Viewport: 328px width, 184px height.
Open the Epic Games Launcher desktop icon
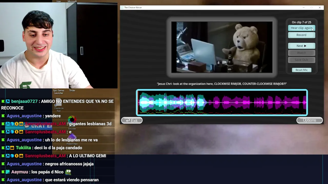pos(59,92)
